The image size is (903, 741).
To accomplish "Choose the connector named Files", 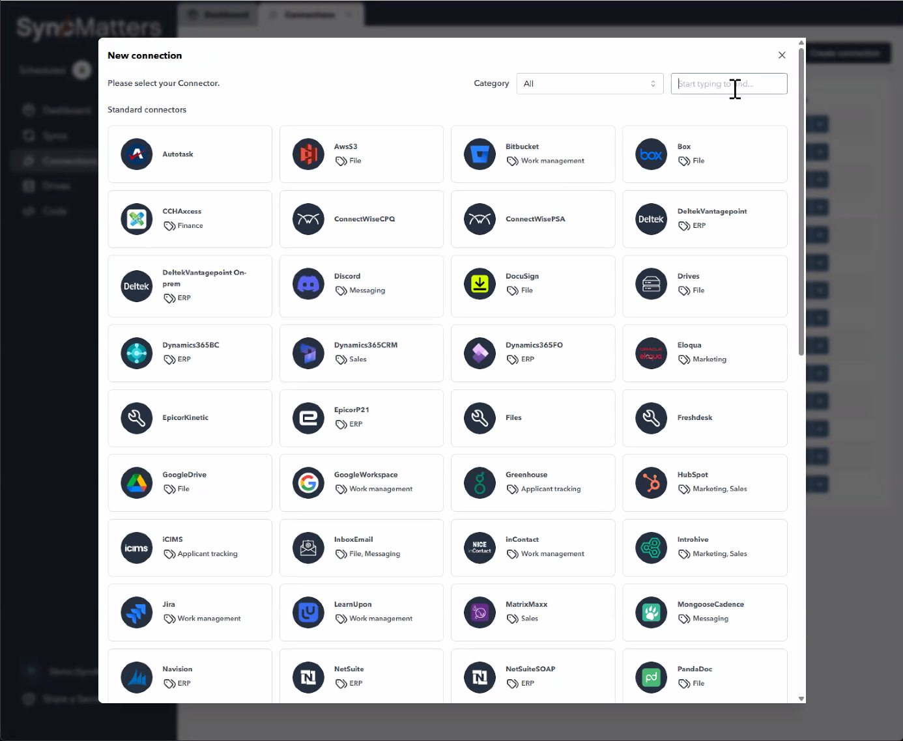I will point(533,418).
